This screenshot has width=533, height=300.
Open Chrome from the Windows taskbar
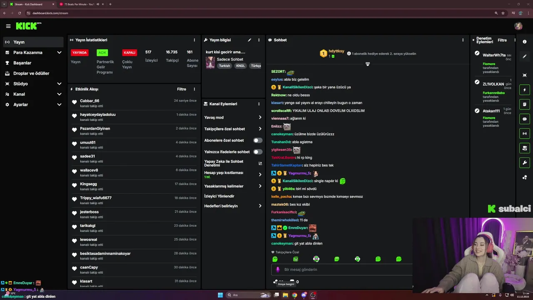[294, 295]
